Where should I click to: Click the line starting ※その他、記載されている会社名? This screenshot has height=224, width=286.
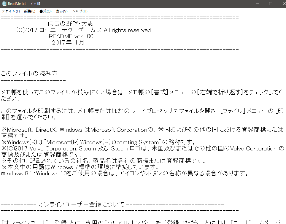click(104, 161)
